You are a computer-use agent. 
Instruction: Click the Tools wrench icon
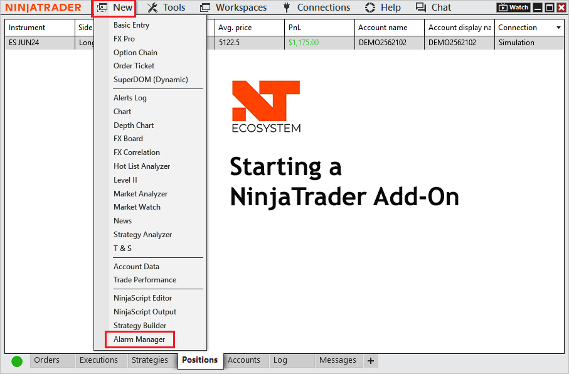[152, 8]
